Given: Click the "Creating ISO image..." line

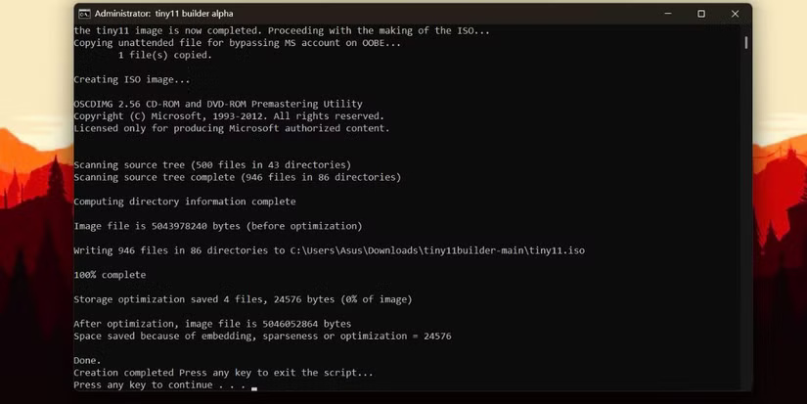Looking at the screenshot, I should (x=132, y=79).
